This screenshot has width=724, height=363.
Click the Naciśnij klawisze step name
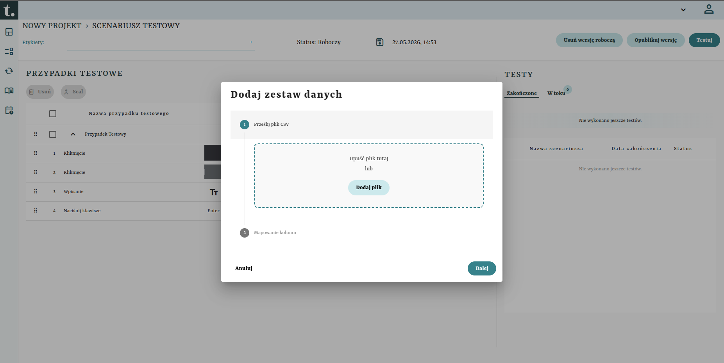tap(82, 211)
